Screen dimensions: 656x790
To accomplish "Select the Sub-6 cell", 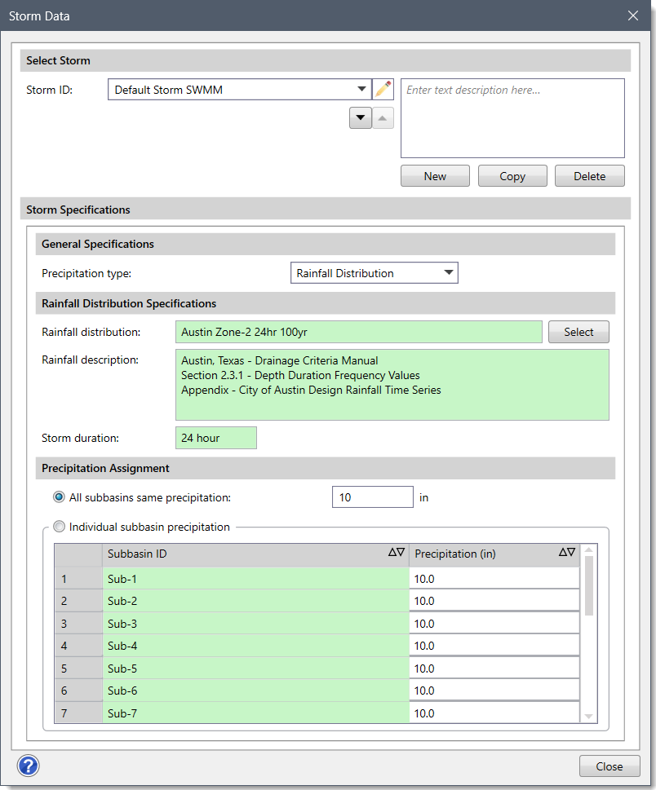I will [x=255, y=691].
